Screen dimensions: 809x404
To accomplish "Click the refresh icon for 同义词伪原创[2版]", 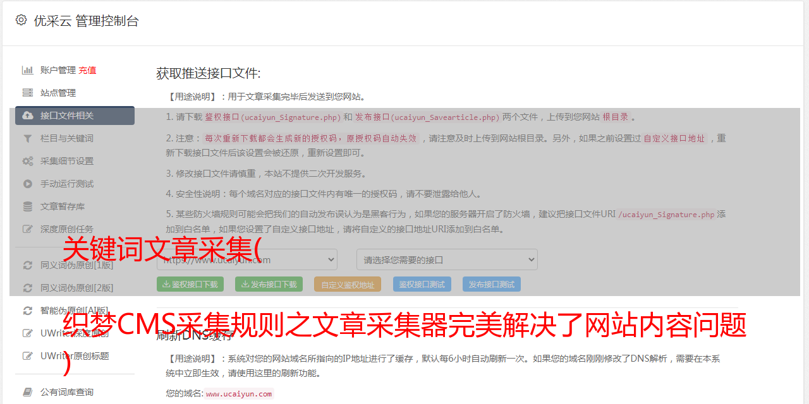I will pos(28,288).
